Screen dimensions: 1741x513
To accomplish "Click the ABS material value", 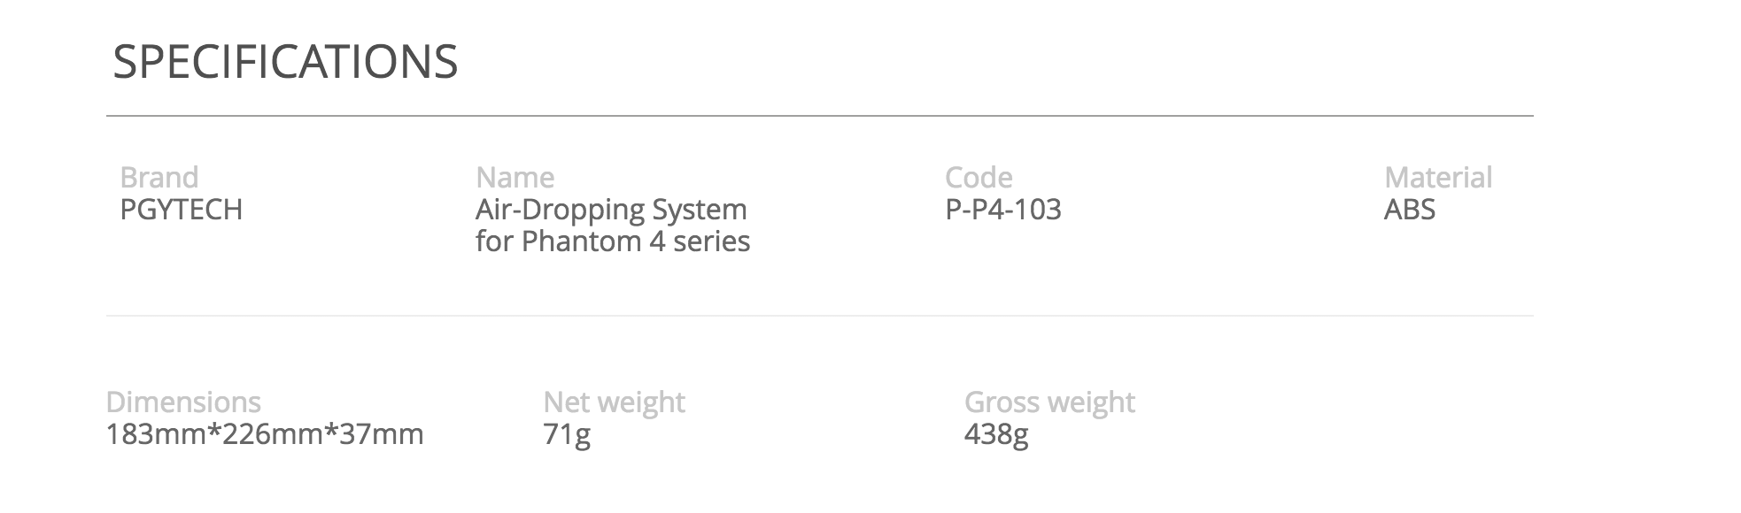I will click(x=1410, y=210).
